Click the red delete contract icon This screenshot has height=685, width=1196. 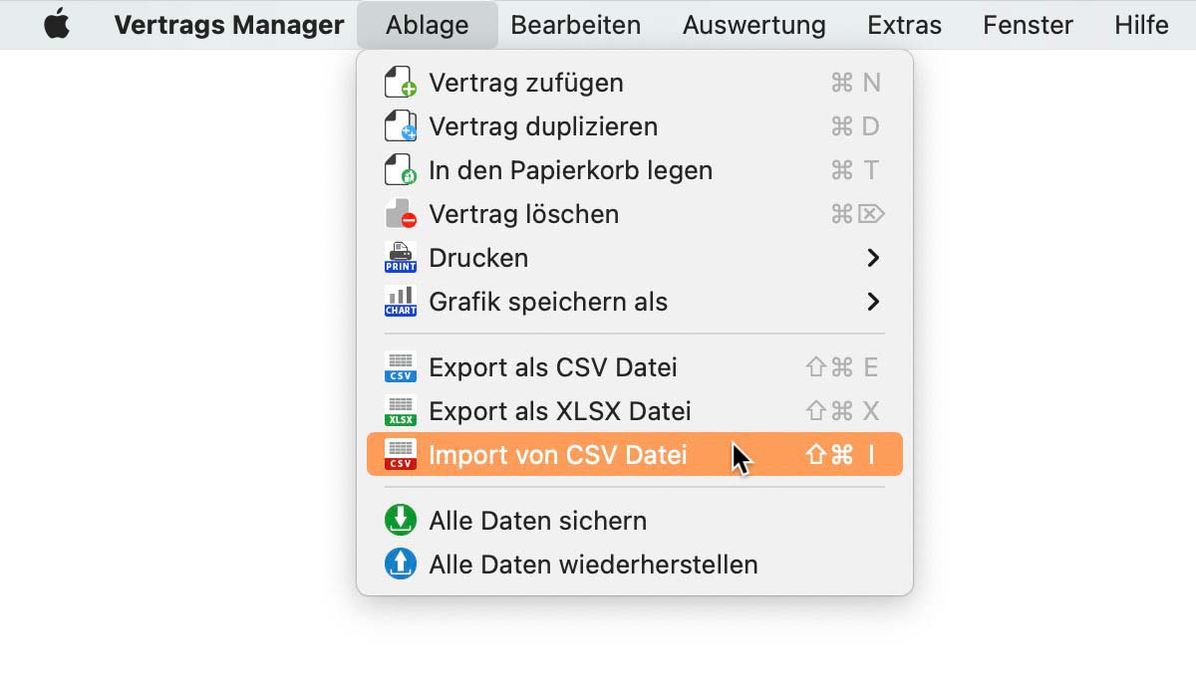click(400, 214)
